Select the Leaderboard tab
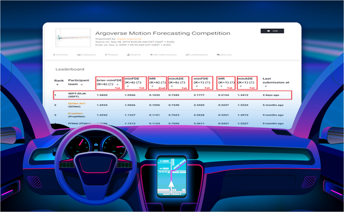344x212 pixels. (197, 55)
